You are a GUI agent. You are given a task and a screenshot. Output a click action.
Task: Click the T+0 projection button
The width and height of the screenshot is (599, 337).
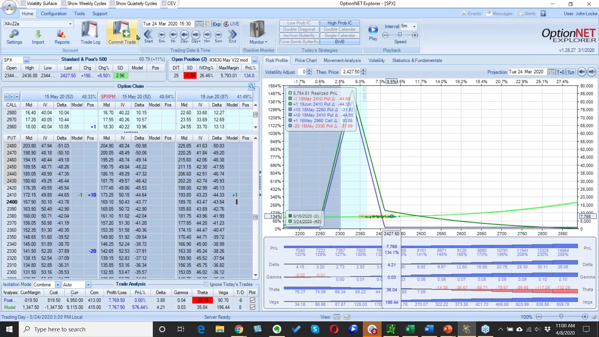560,72
